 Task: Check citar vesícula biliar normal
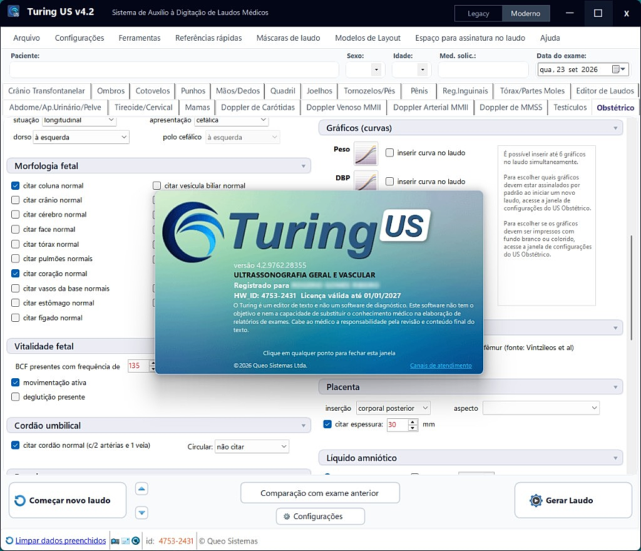156,185
